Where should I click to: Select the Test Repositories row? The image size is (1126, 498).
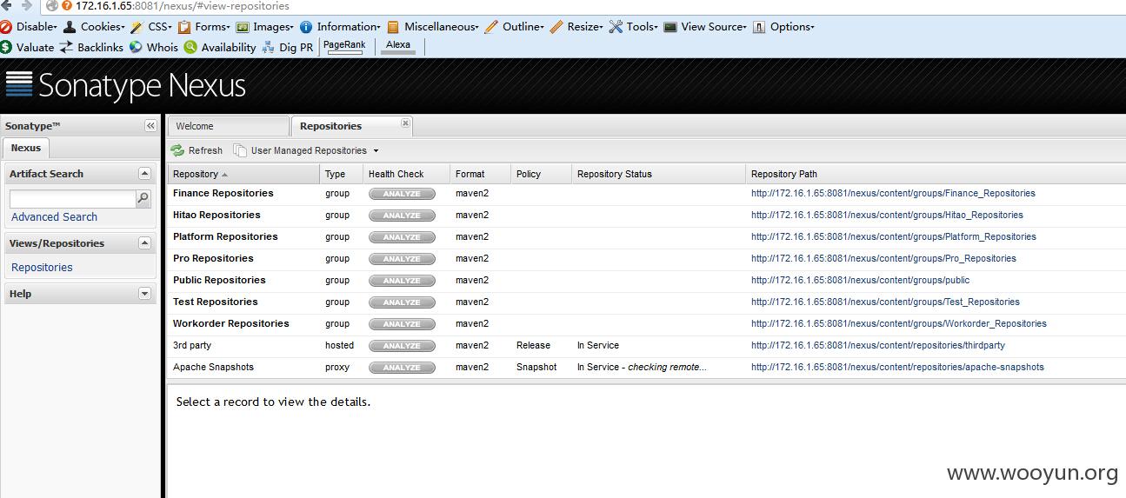coord(647,302)
